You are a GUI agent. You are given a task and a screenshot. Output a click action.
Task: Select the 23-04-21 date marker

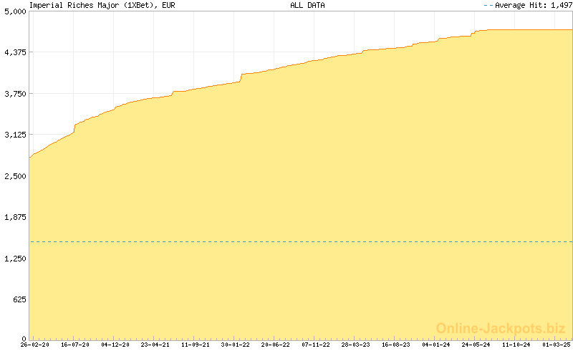(155, 345)
